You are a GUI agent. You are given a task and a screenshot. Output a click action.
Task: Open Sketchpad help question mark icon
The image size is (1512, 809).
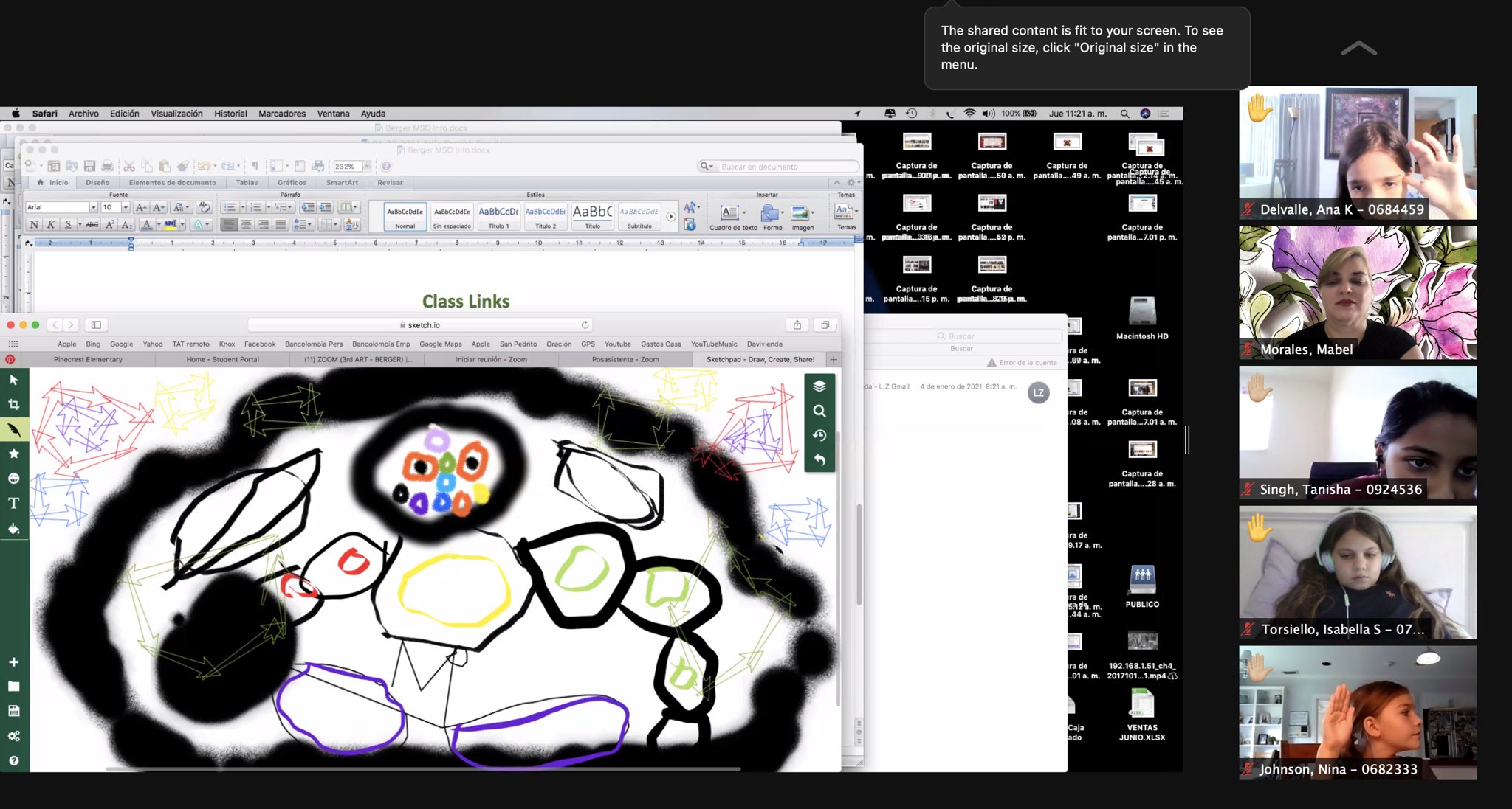(13, 760)
